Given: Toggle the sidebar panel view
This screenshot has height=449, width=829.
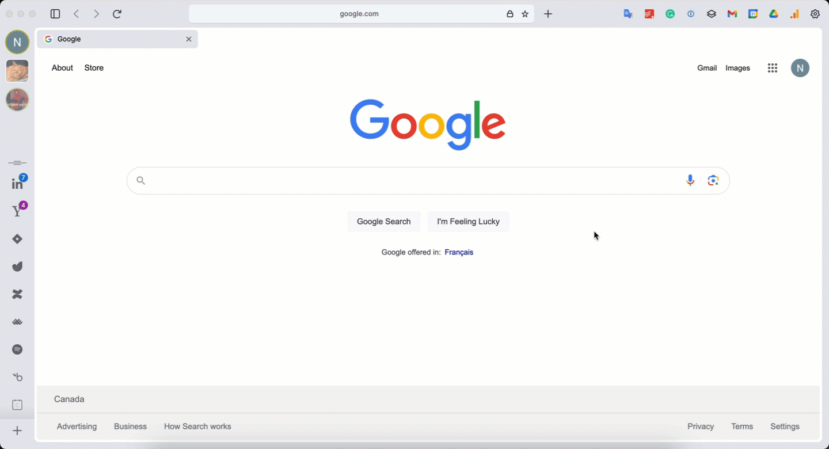Looking at the screenshot, I should [x=55, y=14].
